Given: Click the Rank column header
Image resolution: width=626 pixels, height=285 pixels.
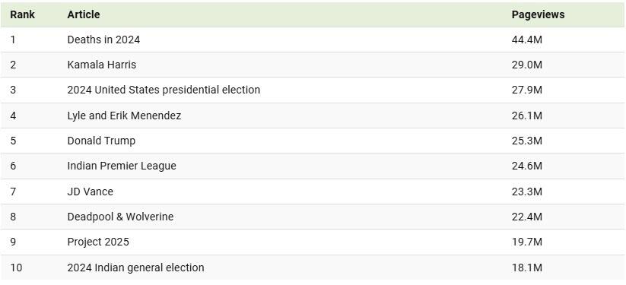Looking at the screenshot, I should click(x=22, y=14).
